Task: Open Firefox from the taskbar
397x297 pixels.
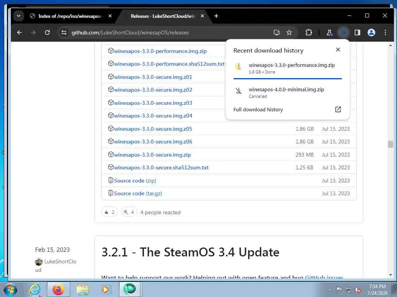Action: (59, 289)
